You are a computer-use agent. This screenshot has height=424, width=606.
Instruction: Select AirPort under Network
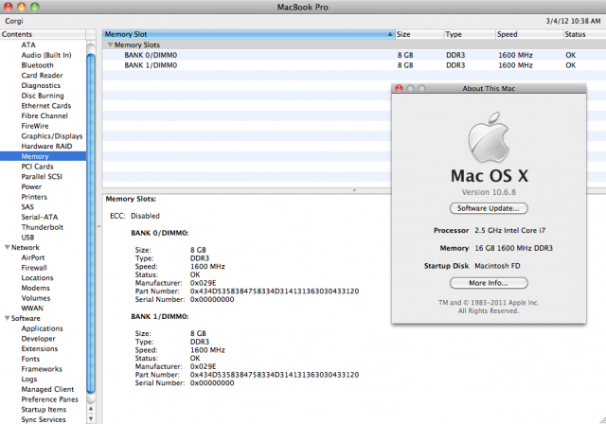pos(33,257)
